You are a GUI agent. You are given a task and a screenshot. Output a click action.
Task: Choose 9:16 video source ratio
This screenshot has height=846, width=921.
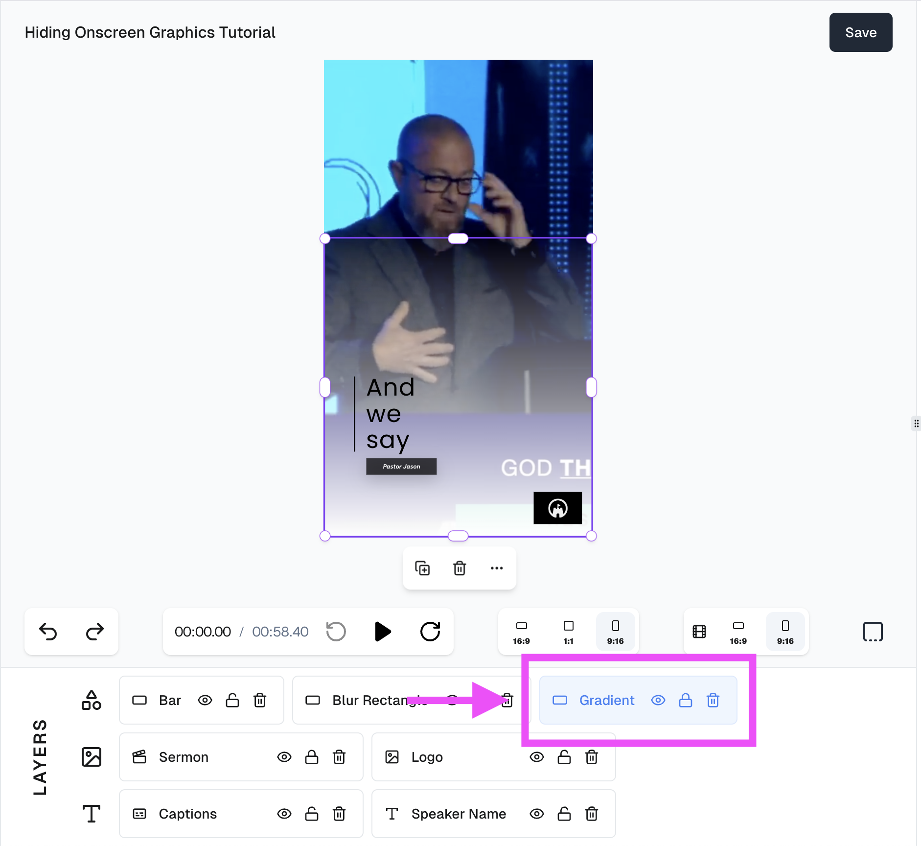coord(785,633)
